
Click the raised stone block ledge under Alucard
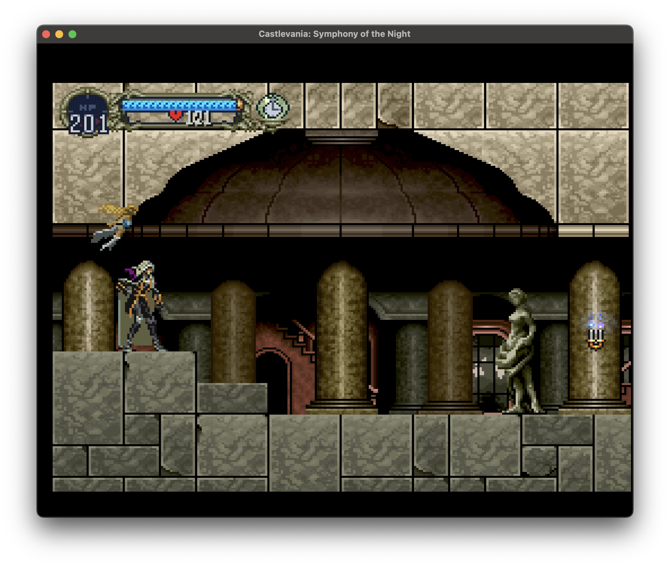coord(160,382)
